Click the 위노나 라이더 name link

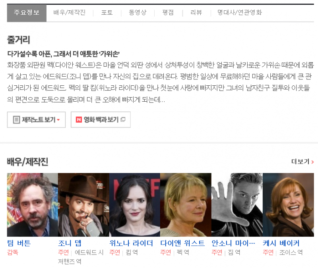tap(131, 243)
